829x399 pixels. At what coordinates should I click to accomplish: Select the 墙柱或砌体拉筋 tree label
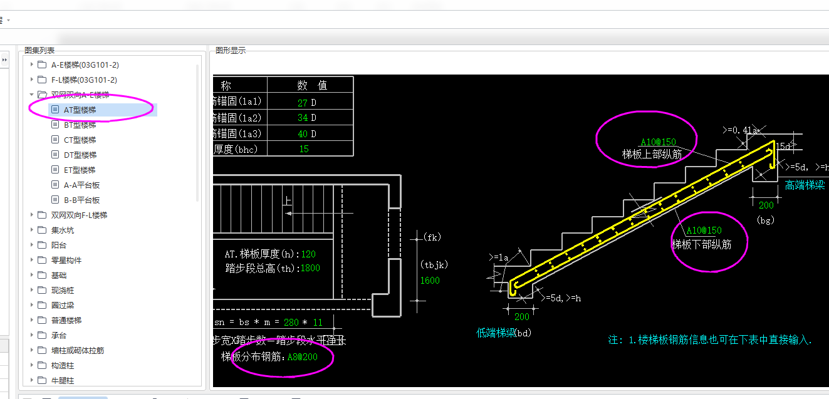click(x=78, y=350)
